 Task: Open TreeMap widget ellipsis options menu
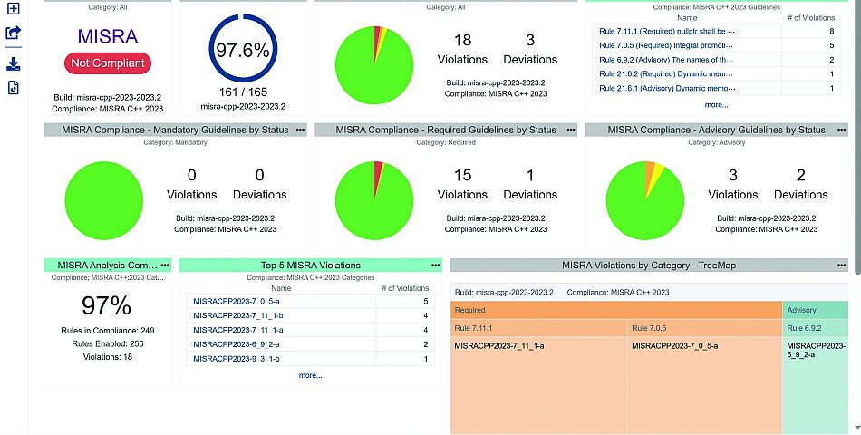(841, 265)
